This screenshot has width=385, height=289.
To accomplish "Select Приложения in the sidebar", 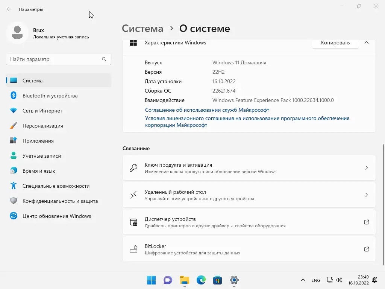I will click(x=38, y=141).
